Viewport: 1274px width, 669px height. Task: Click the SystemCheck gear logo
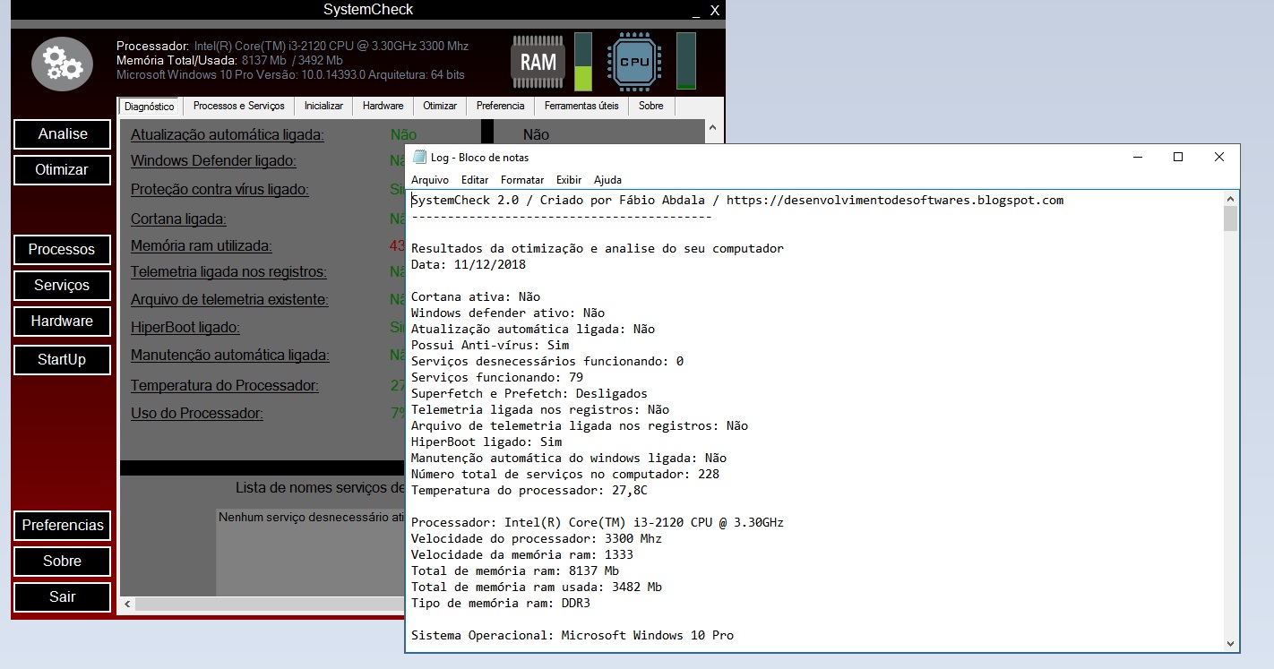coord(61,63)
